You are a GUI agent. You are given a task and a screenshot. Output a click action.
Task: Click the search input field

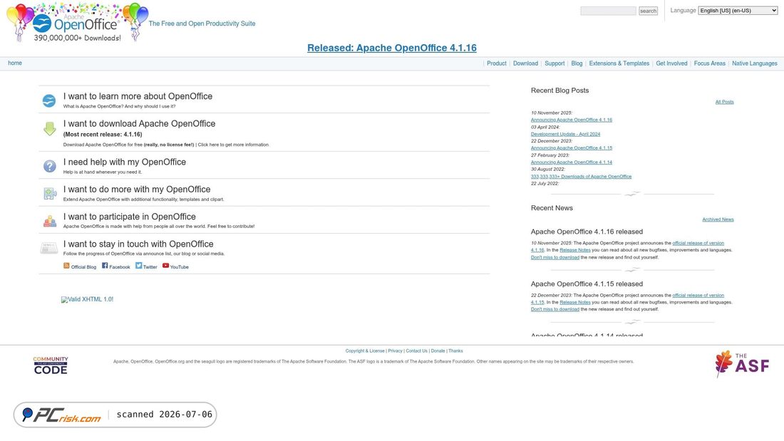point(608,11)
